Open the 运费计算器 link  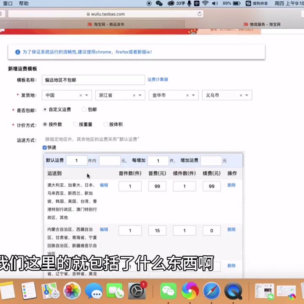[158, 79]
